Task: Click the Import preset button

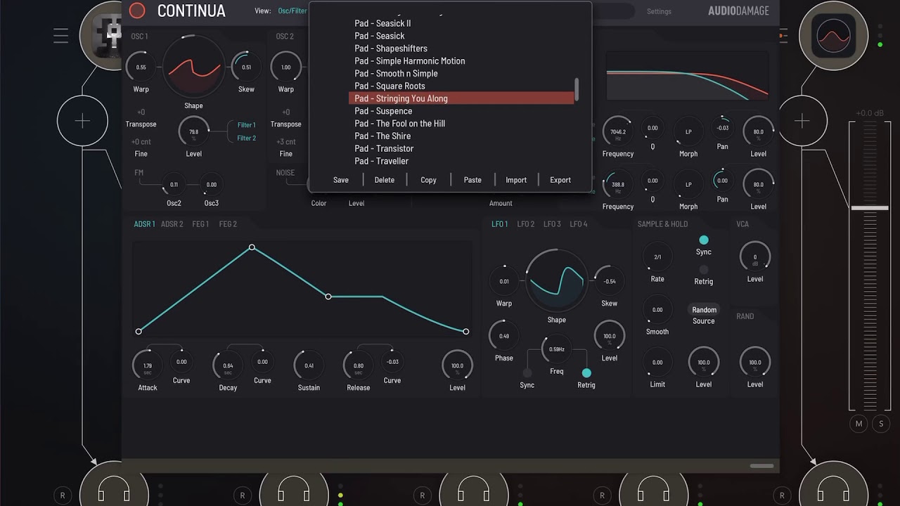Action: tap(516, 180)
